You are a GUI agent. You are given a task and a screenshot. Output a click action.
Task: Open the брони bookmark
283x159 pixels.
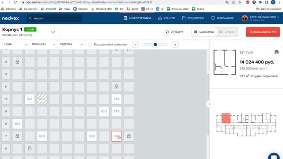(198, 9)
